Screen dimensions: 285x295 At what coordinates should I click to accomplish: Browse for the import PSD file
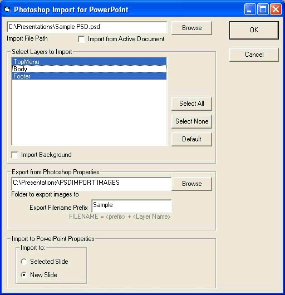(x=191, y=28)
